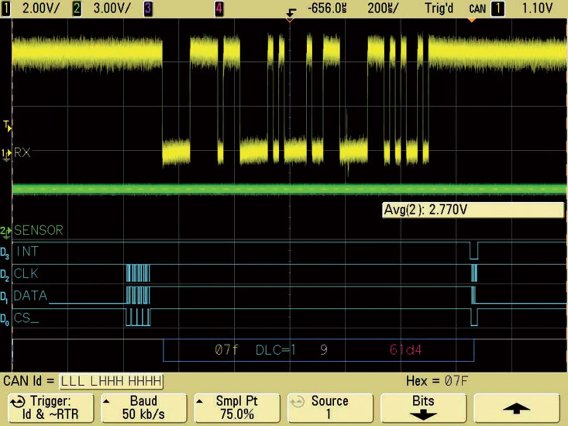Click the CAN trigger type label
Screen dimensions: 568x426
(477, 8)
